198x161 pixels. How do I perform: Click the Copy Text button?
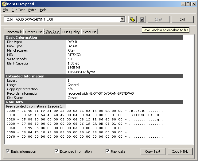[153, 151]
